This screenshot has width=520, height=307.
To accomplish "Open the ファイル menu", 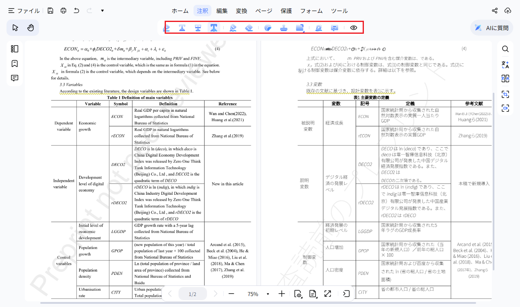I will coord(24,11).
